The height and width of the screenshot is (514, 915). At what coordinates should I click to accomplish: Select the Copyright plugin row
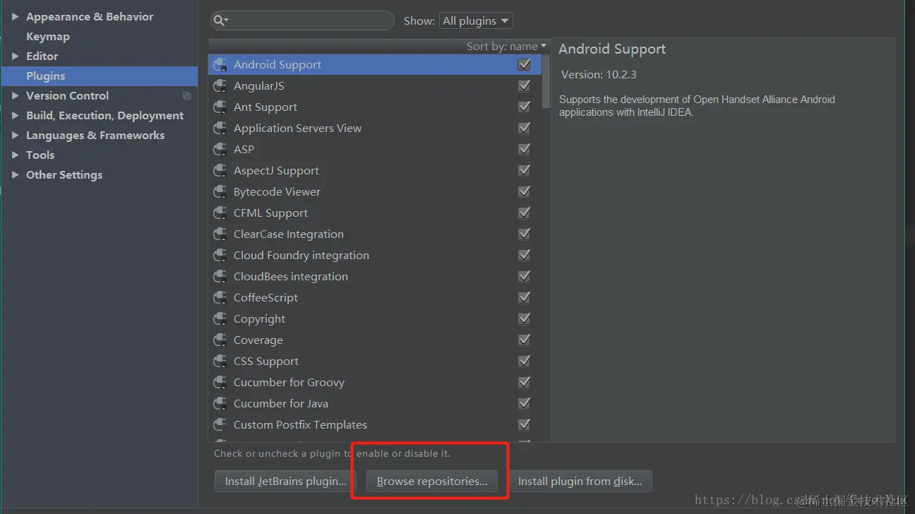374,319
